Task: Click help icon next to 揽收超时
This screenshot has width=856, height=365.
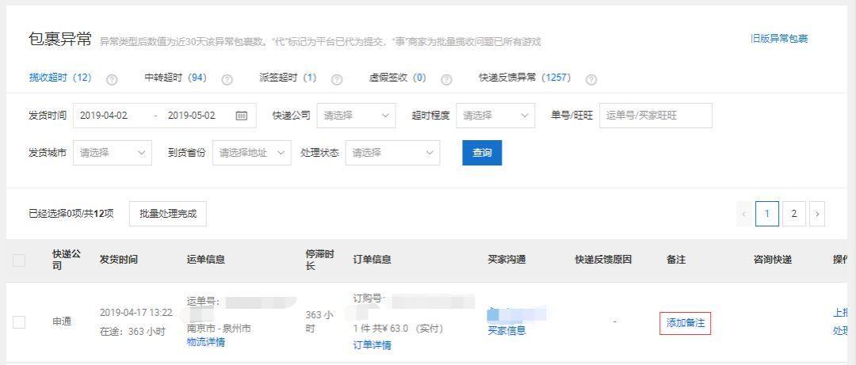Action: pos(112,79)
